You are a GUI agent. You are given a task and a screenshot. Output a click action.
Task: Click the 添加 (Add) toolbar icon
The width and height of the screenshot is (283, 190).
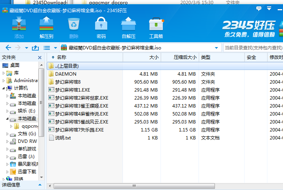coord(19,24)
